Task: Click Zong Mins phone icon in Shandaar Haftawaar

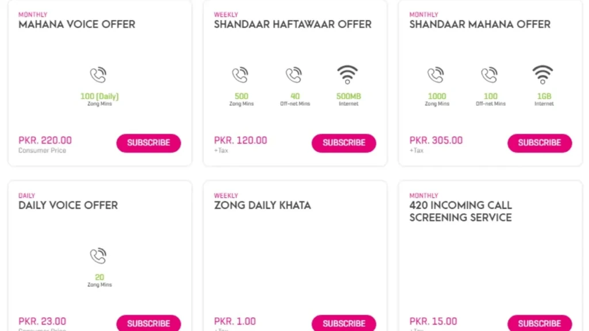Action: click(240, 75)
